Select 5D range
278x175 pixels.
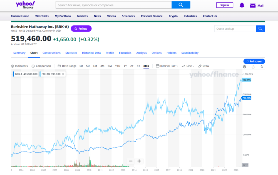click(88, 66)
